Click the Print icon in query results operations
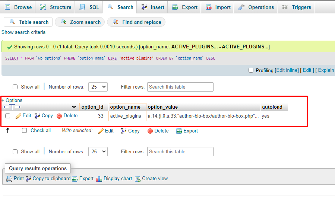The image size is (335, 211). [9, 179]
